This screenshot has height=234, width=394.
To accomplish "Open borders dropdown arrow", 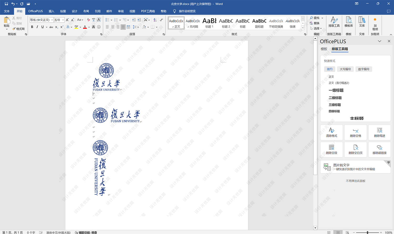I will [157, 27].
